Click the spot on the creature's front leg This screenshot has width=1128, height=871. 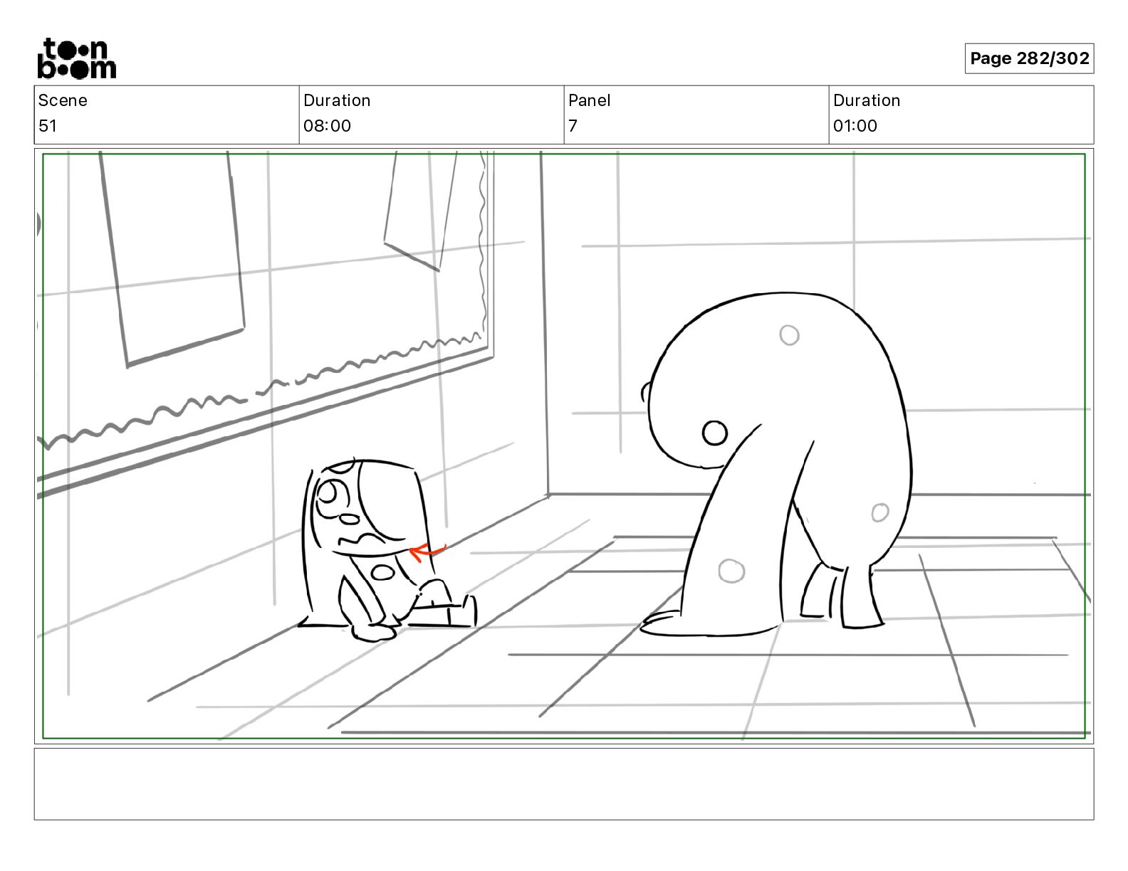tap(731, 570)
